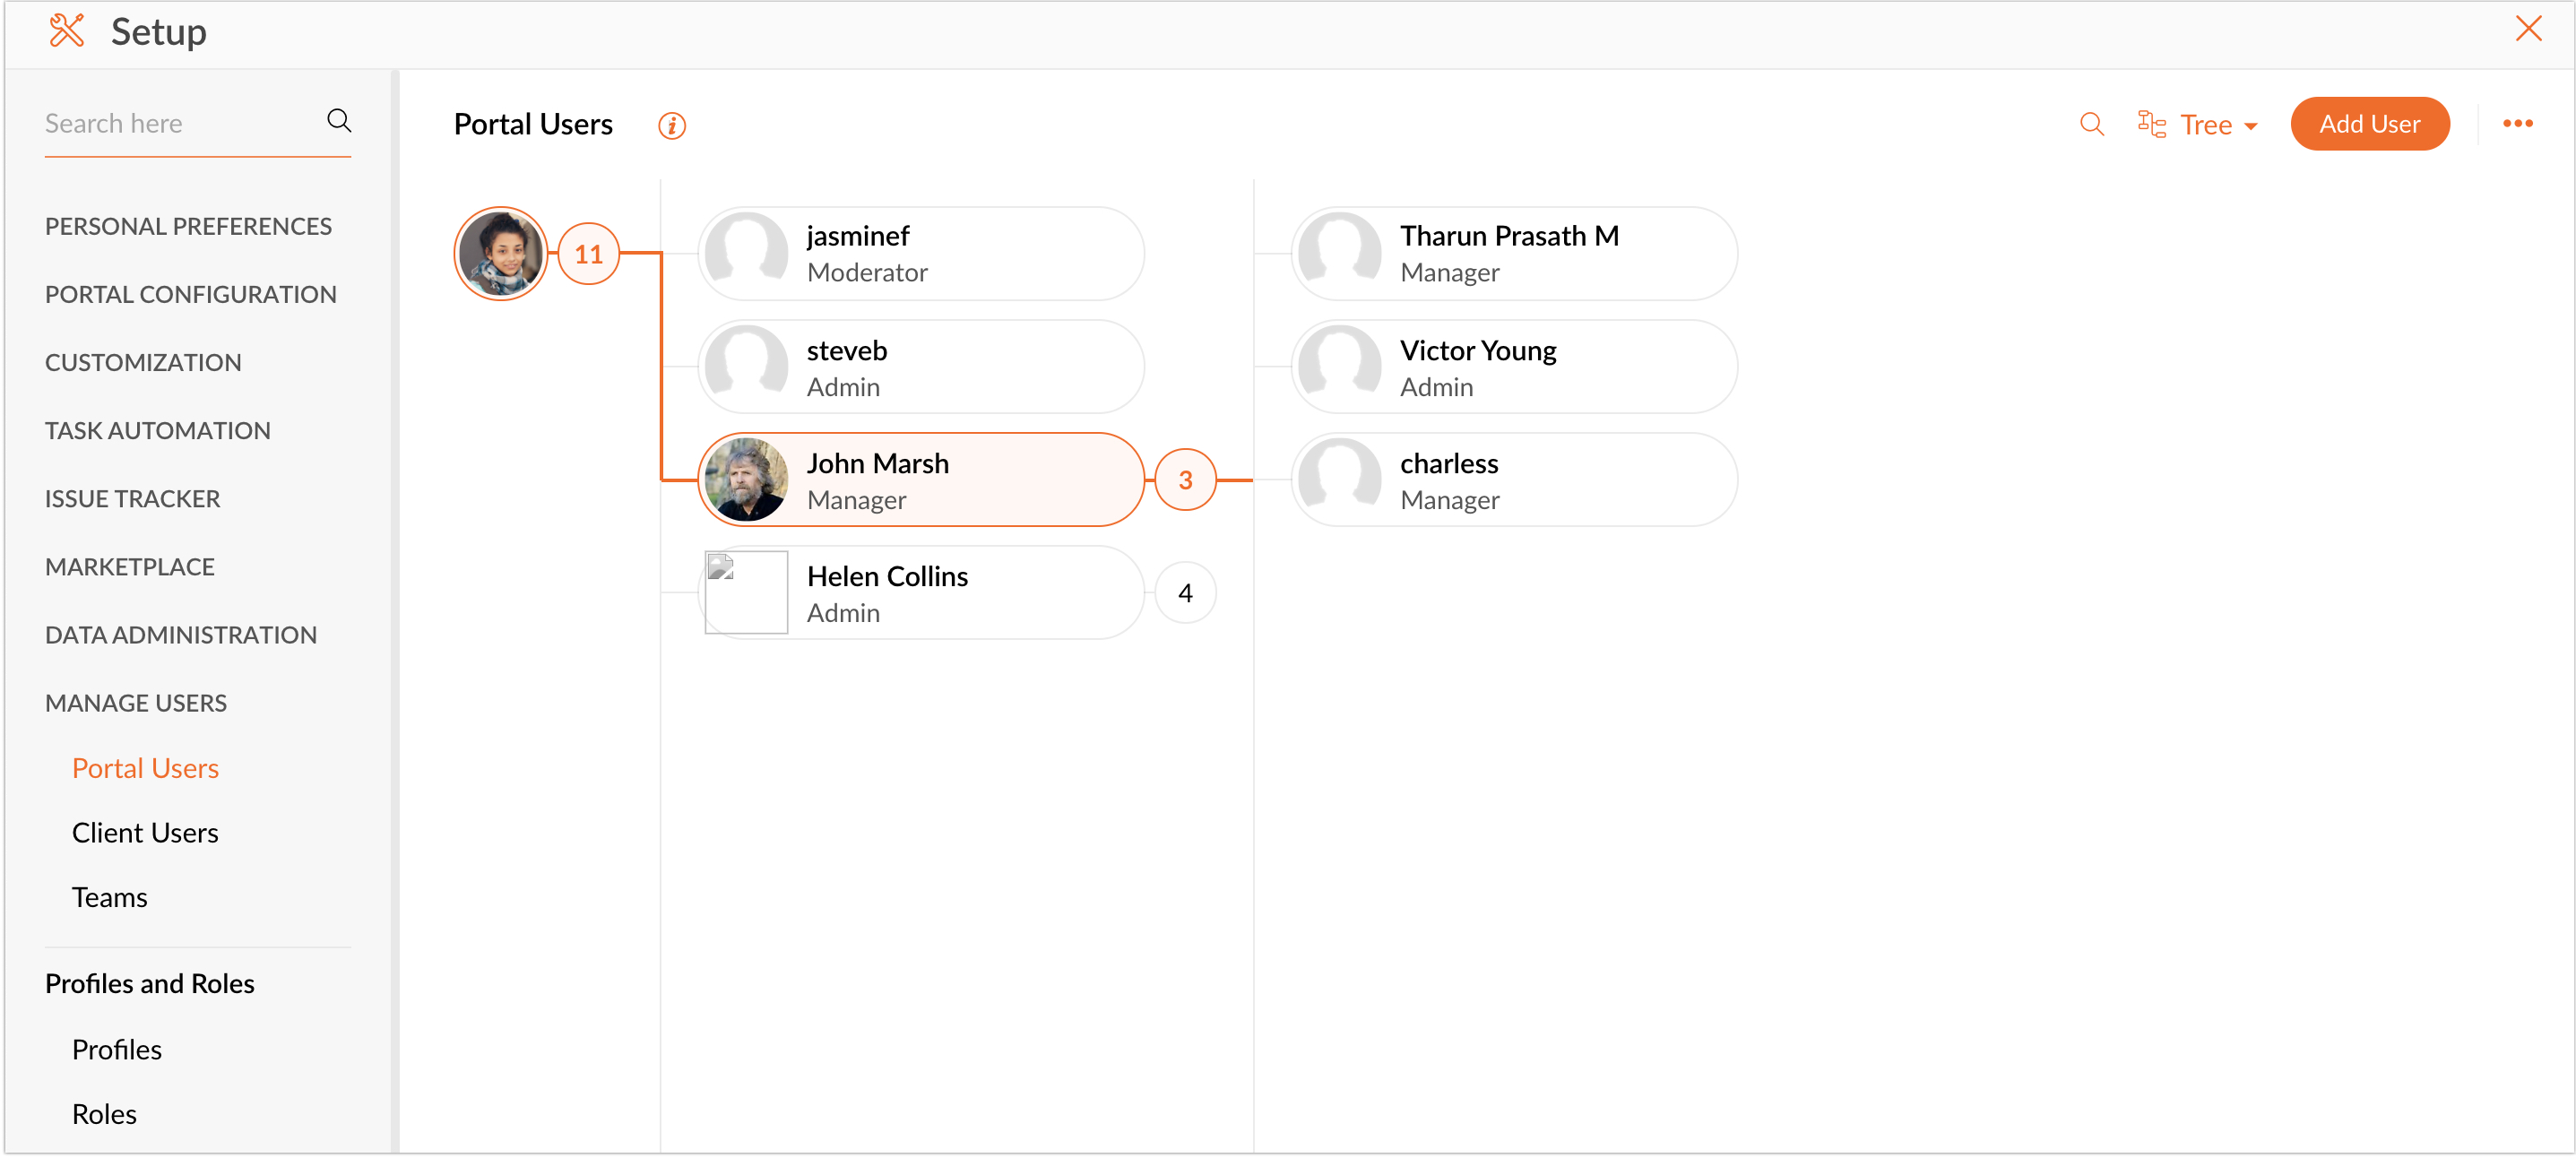
Task: Collapse the root node's 11 count badge
Action: (588, 254)
